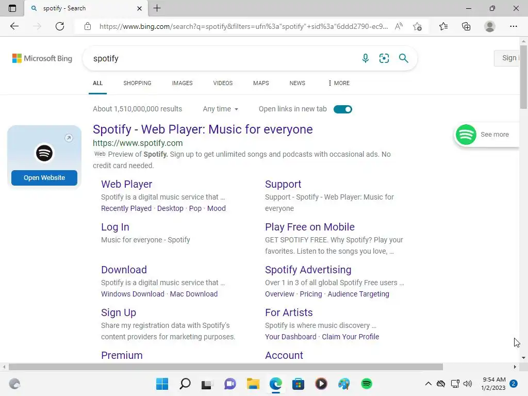Open the Claim Your Profile sublink
Image resolution: width=528 pixels, height=396 pixels.
click(x=351, y=337)
